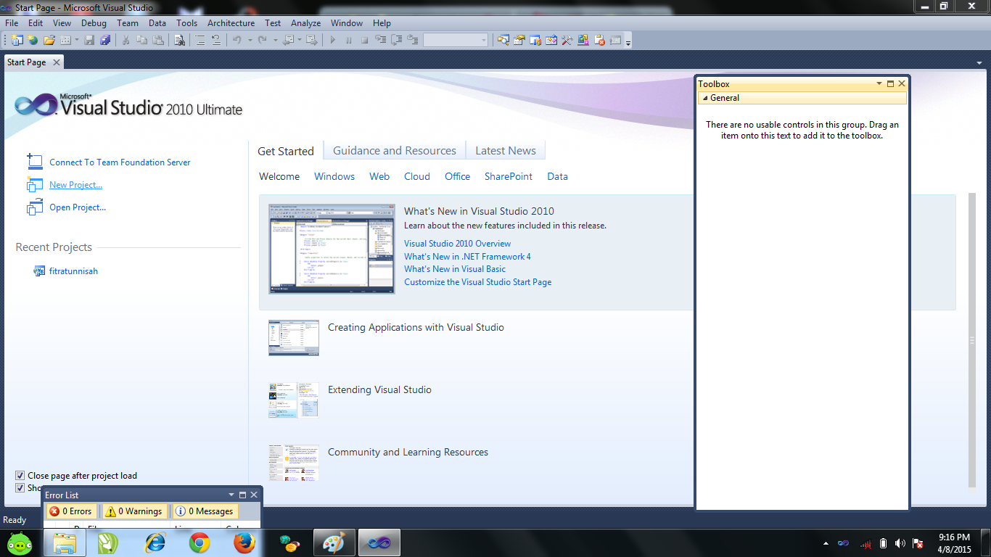Click the Cut icon in the toolbar
991x557 pixels.
tap(125, 40)
